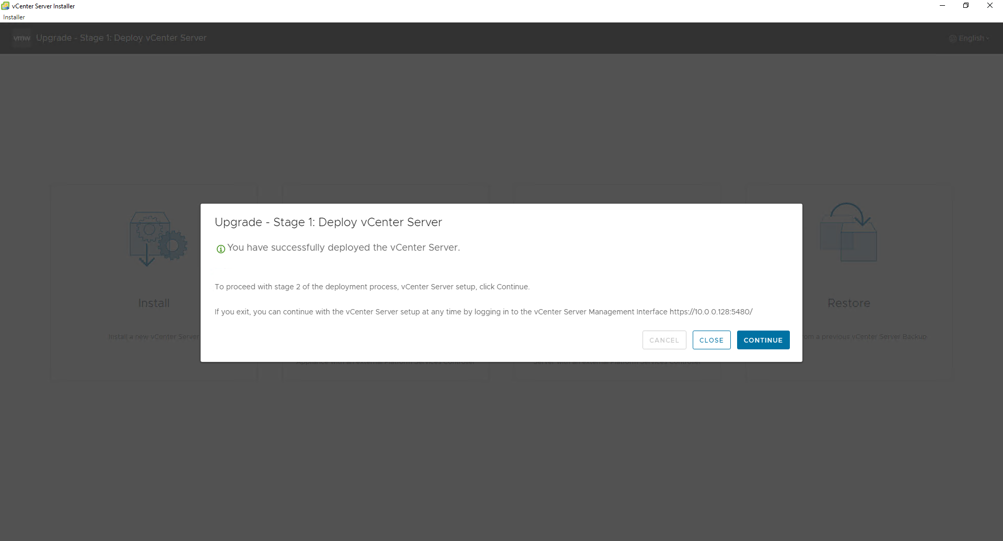The height and width of the screenshot is (541, 1003).
Task: Click the Install a new vCenter Server description
Action: (154, 337)
